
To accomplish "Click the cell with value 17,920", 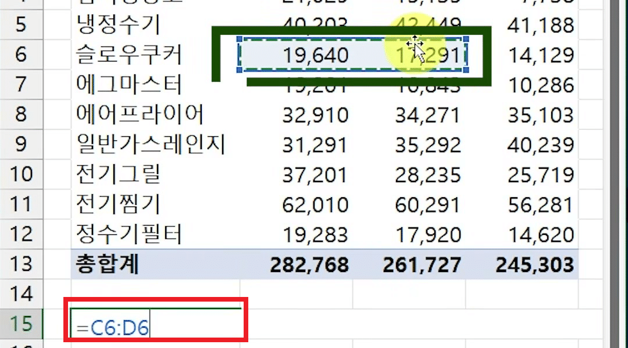I will click(409, 234).
